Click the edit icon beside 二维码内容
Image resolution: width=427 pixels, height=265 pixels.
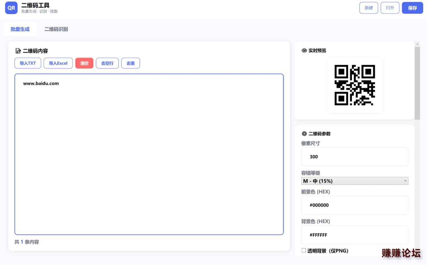tap(18, 51)
